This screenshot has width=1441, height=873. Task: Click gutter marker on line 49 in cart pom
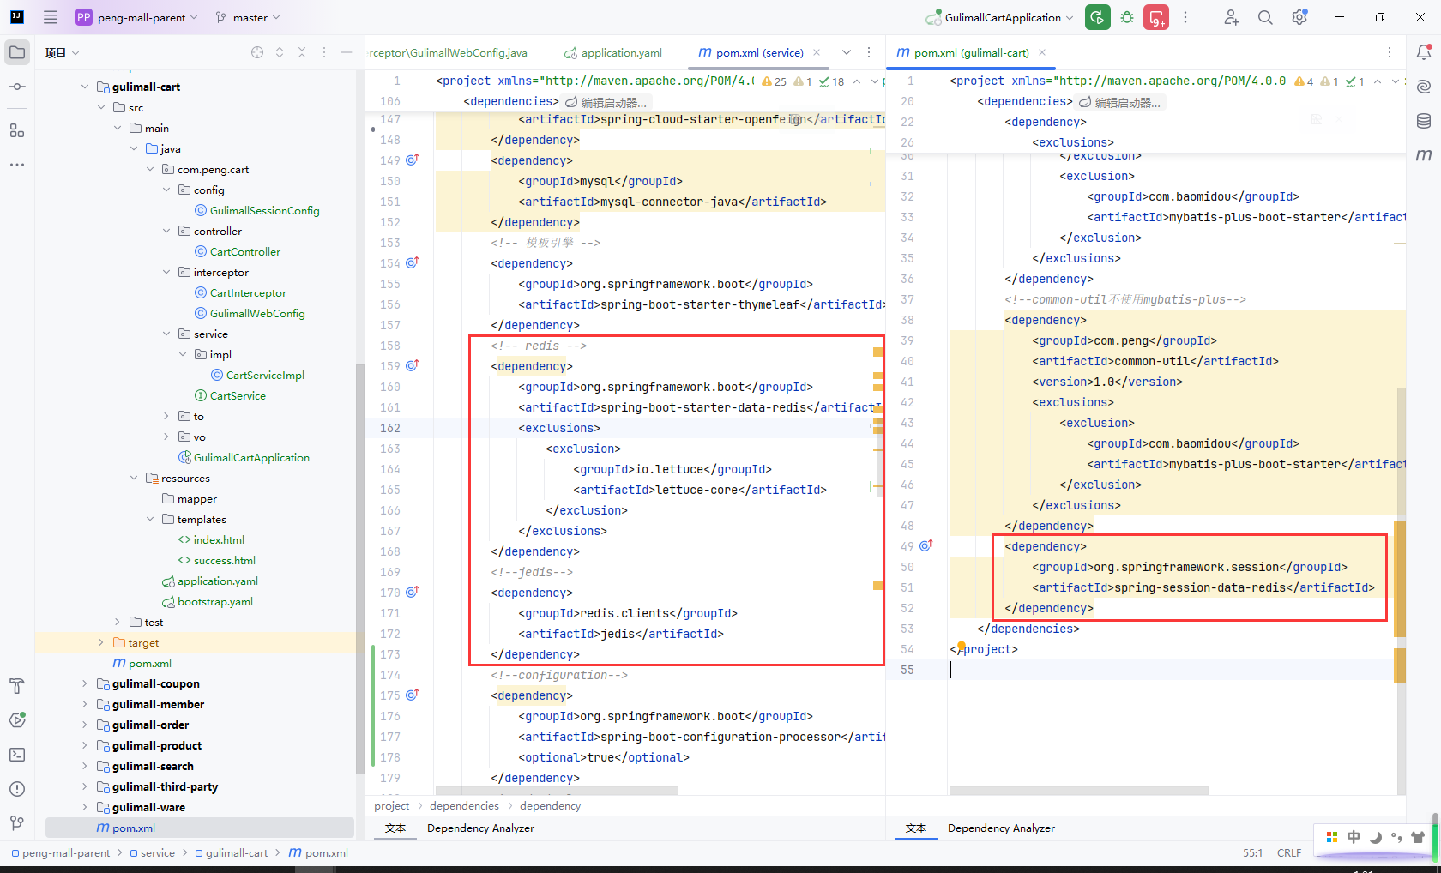coord(926,545)
